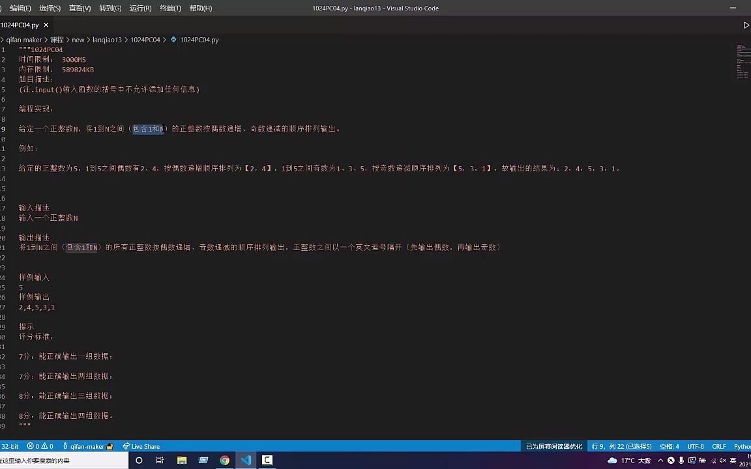Click the qifan-maker account icon

click(85, 446)
